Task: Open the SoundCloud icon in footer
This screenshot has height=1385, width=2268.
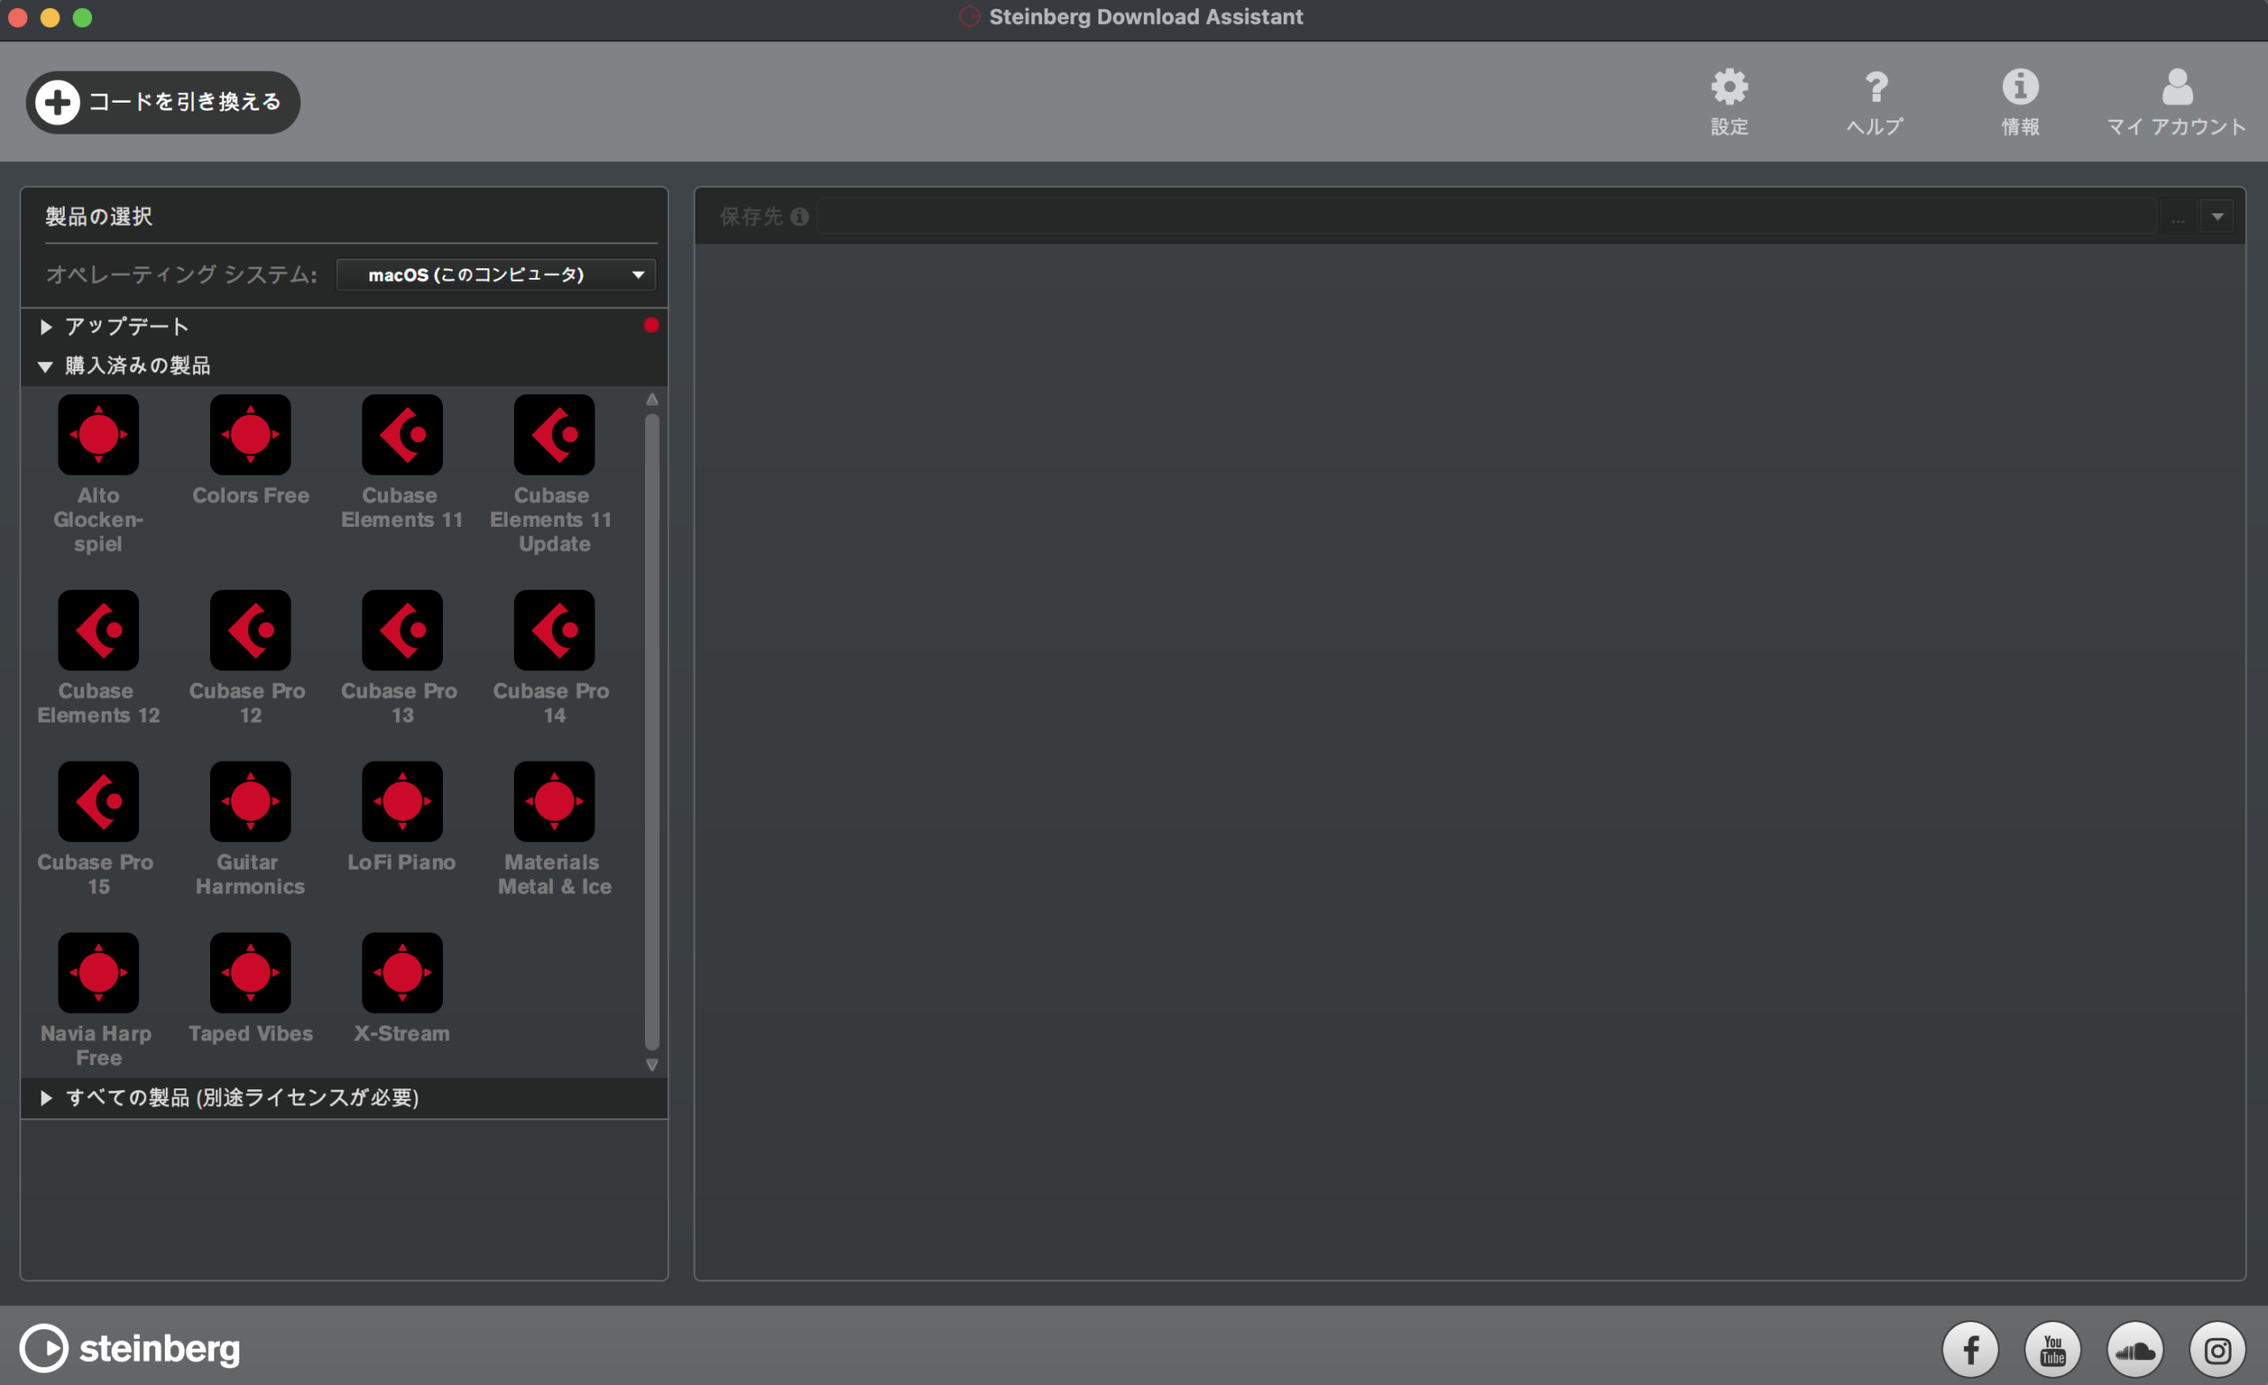Action: [x=2134, y=1350]
